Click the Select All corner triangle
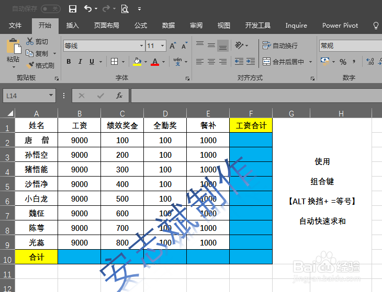Image resolution: width=382 pixels, height=292 pixels. [10, 113]
